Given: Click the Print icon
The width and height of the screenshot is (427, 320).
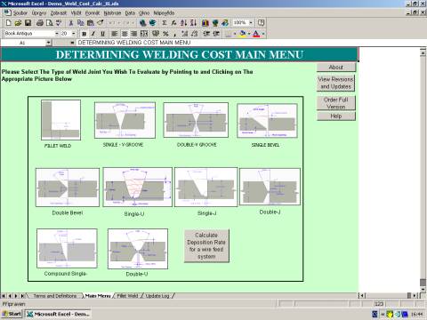Looking at the screenshot, I should pos(40,23).
